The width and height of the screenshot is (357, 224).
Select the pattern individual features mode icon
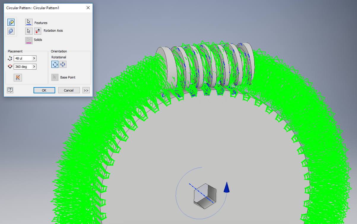pos(11,22)
